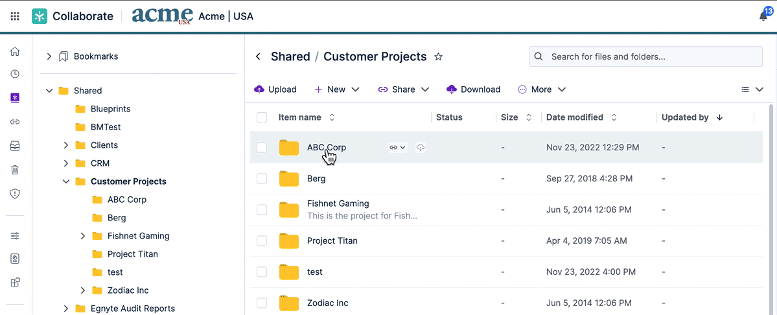This screenshot has height=315, width=777.
Task: Open share link dropdown on ABC Corp row
Action: coord(397,147)
